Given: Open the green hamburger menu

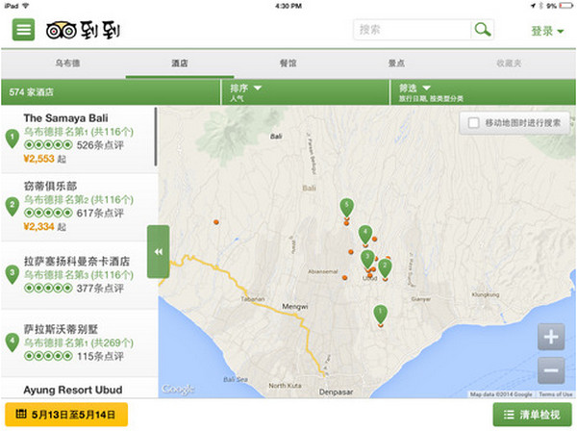Looking at the screenshot, I should point(23,30).
